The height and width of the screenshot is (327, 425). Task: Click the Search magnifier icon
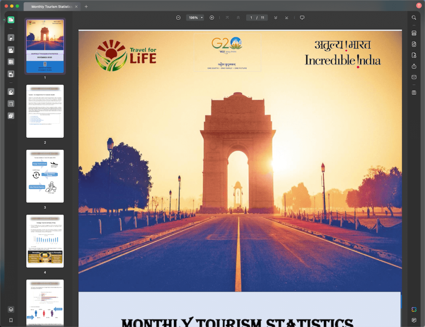pos(414,17)
